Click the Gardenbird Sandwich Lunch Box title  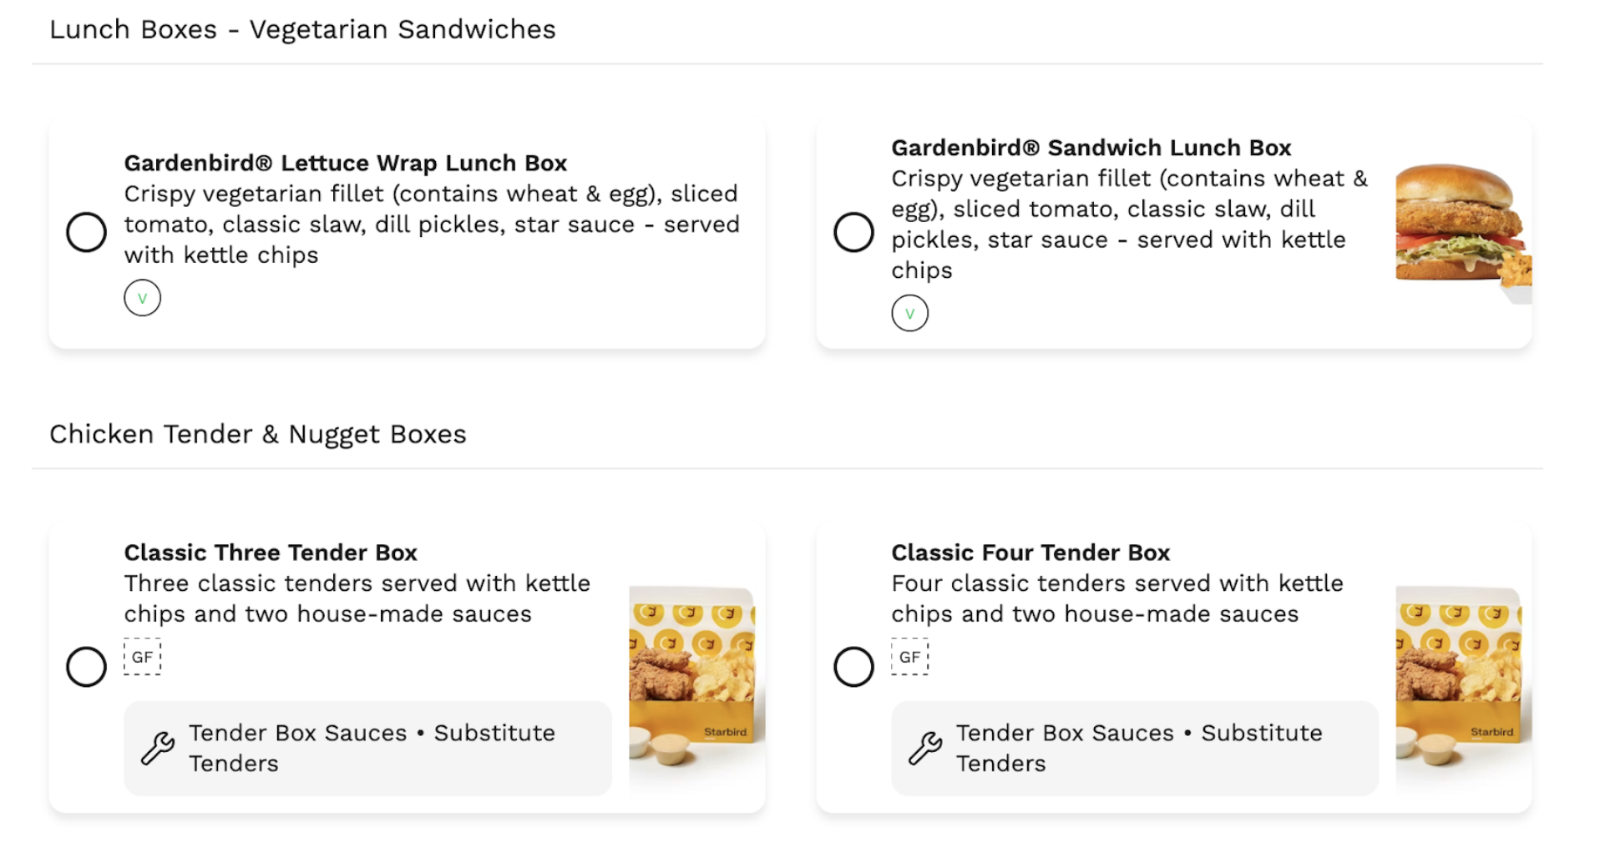click(1091, 148)
